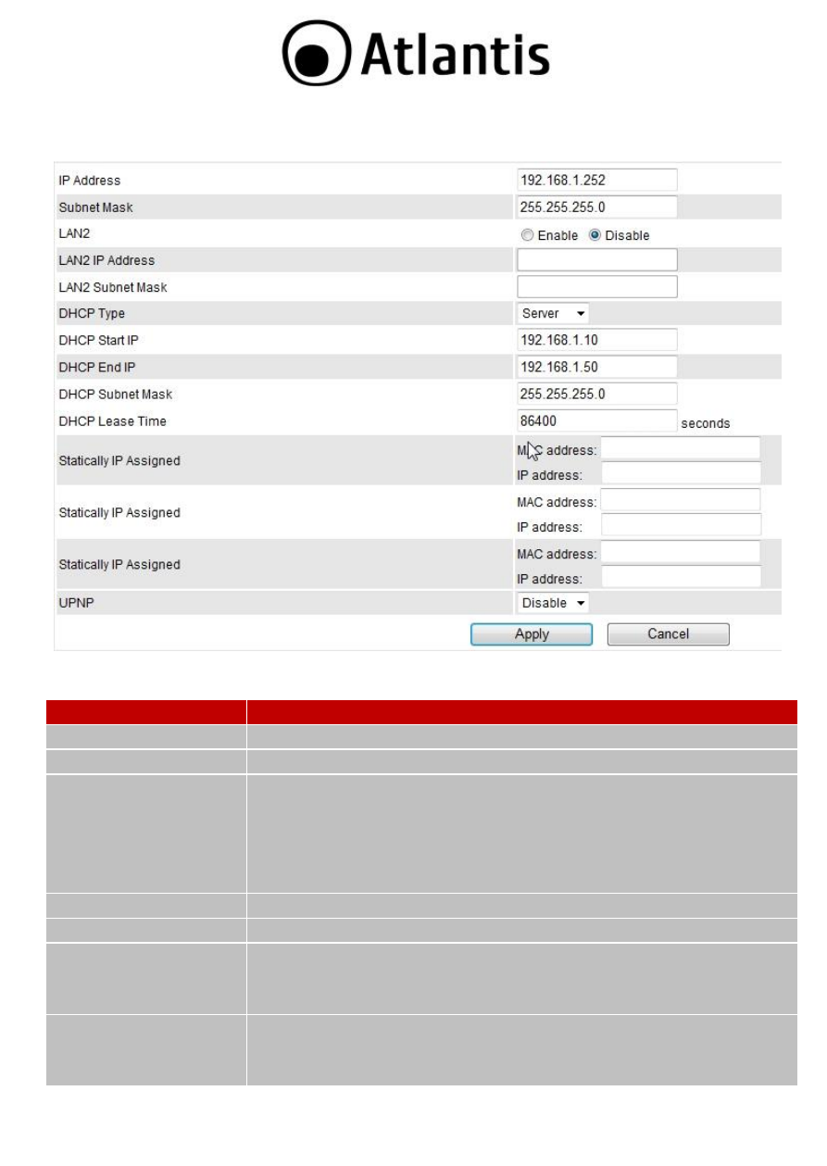Click the first Statically IP Assigned IP address field
827x1166 pixels.
pyautogui.click(x=681, y=473)
